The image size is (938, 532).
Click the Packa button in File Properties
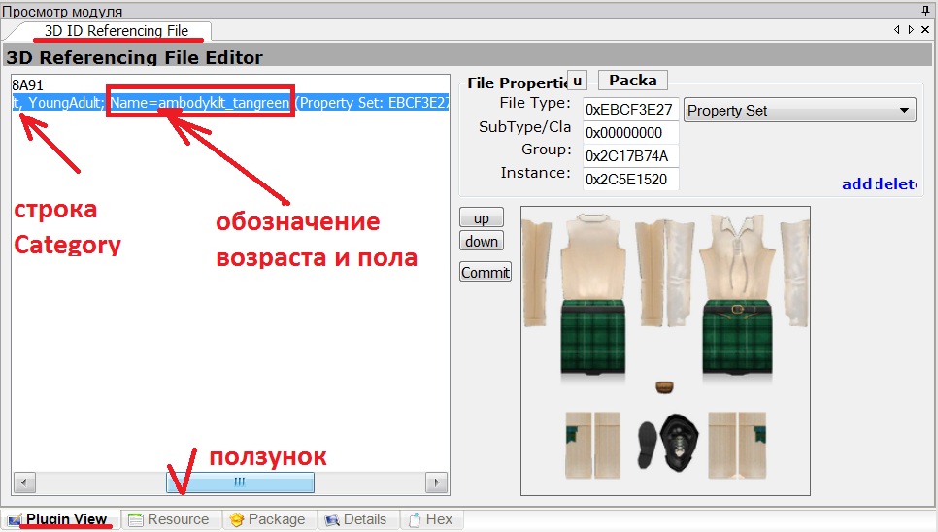click(632, 81)
